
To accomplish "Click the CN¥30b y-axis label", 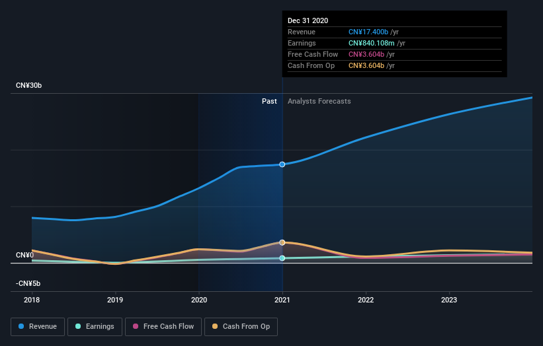I will 28,85.
